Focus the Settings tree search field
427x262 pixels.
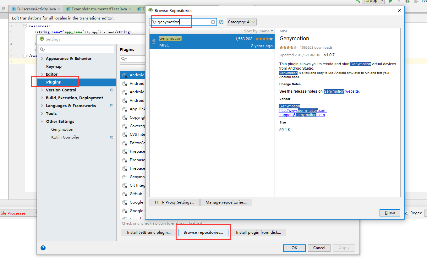point(77,49)
